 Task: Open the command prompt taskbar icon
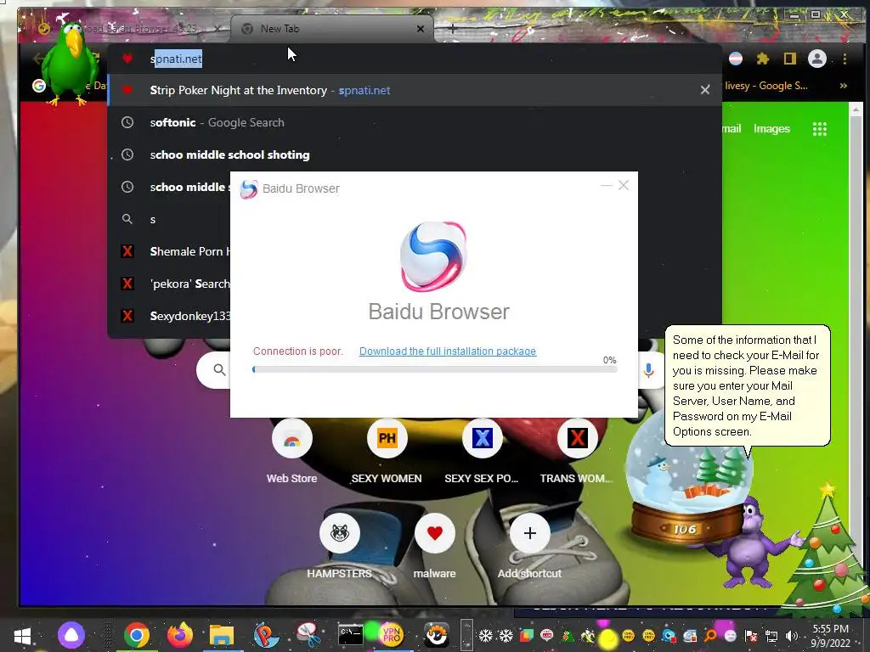point(351,635)
